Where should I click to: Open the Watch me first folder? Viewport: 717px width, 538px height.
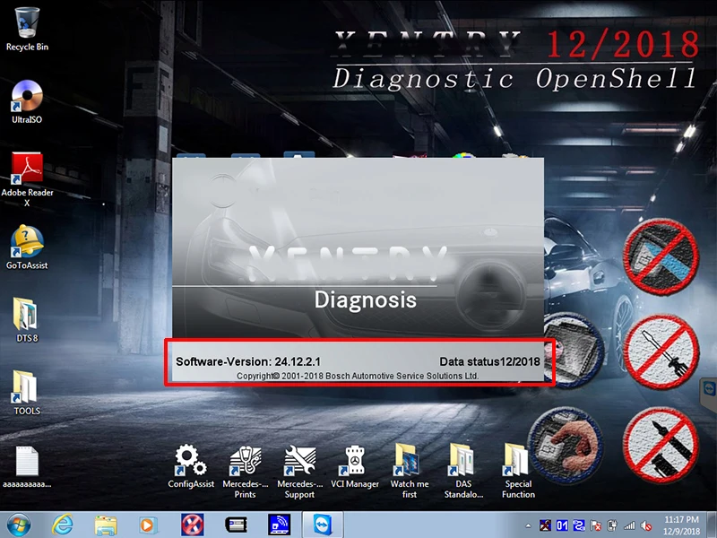(410, 472)
